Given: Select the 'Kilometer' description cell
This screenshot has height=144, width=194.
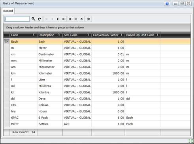Looking at the screenshot, I should pyautogui.click(x=50, y=73).
